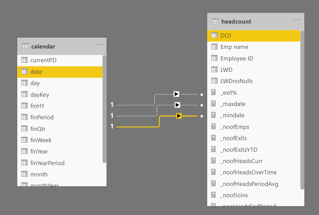Click the measure icon beside _noofExitsYTD
319x215 pixels.
click(213, 150)
